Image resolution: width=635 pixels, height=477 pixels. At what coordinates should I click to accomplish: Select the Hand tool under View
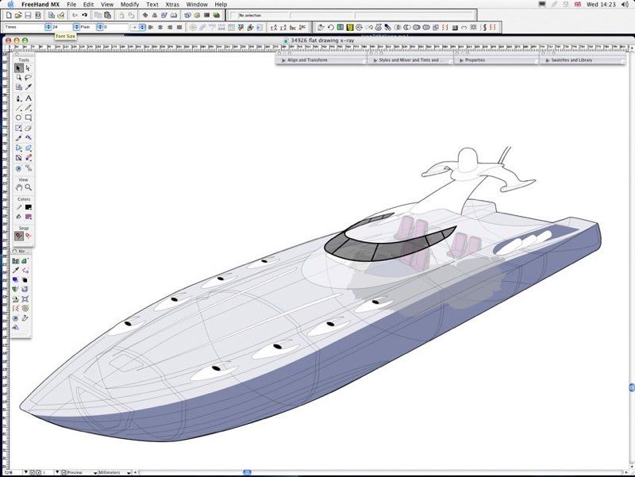pyautogui.click(x=19, y=187)
